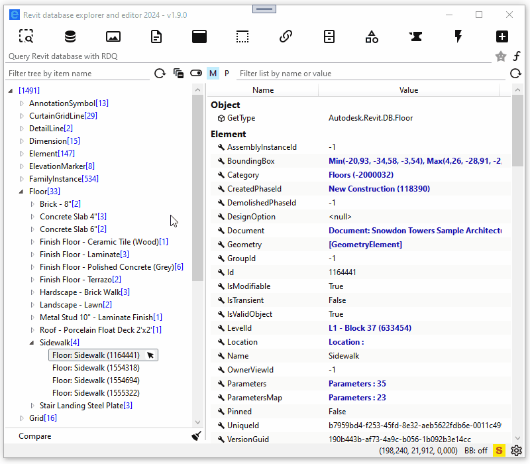Click the document page icon
This screenshot has width=530, height=464.
pos(156,36)
